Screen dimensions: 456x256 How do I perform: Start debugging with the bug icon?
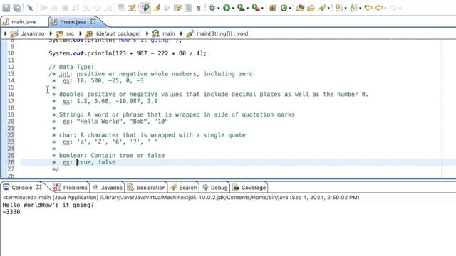212,8
